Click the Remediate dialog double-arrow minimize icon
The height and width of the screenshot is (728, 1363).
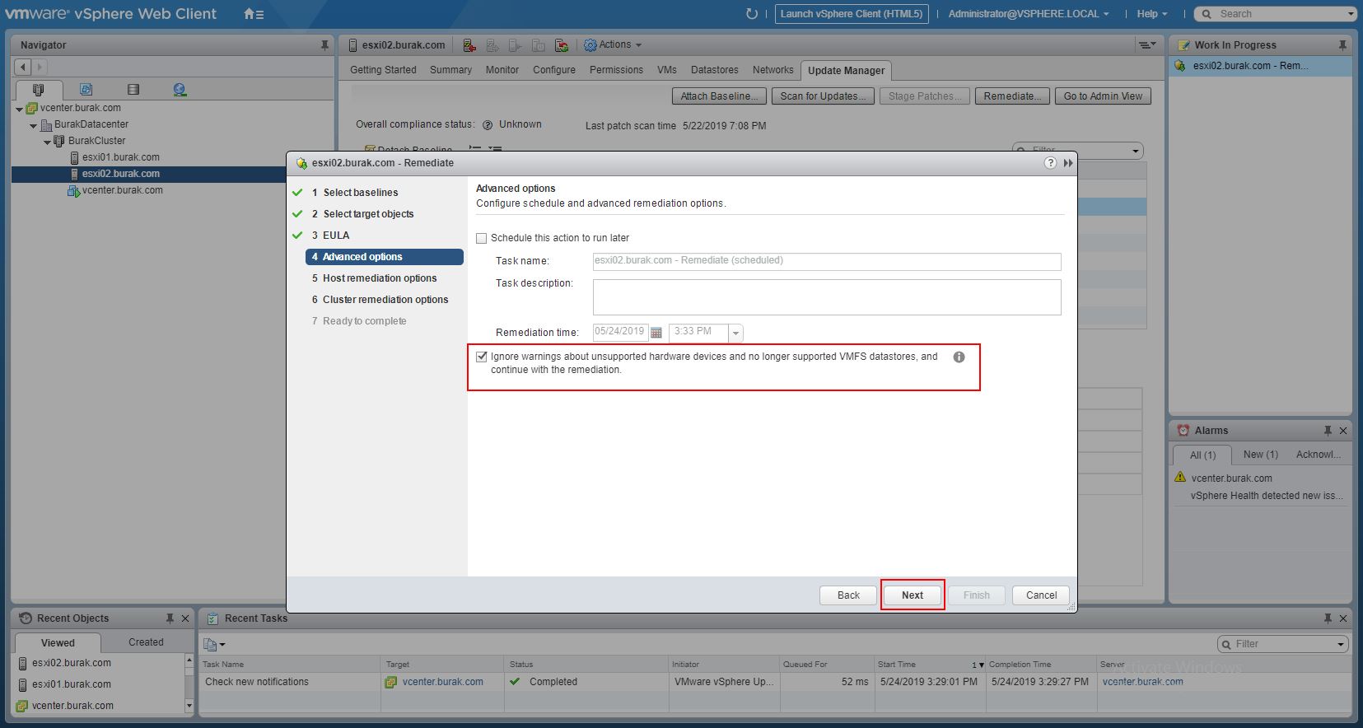1068,163
